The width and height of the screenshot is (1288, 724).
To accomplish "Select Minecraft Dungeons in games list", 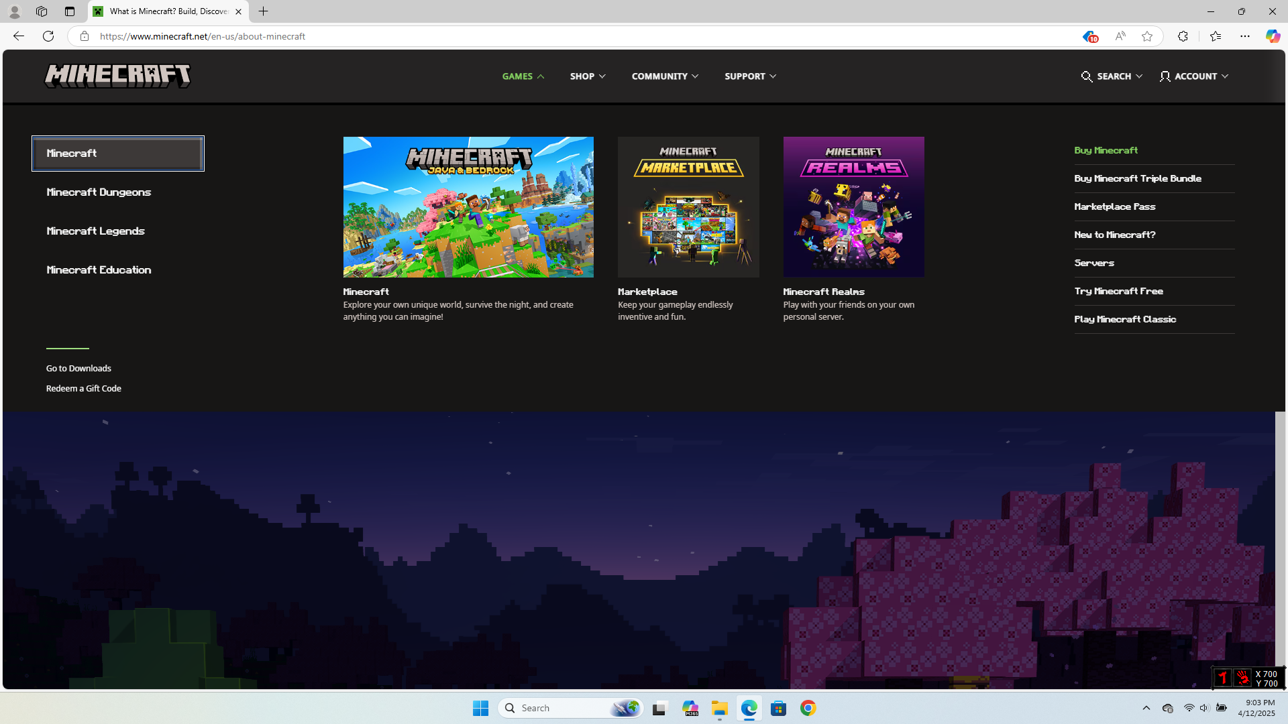I will pos(99,192).
